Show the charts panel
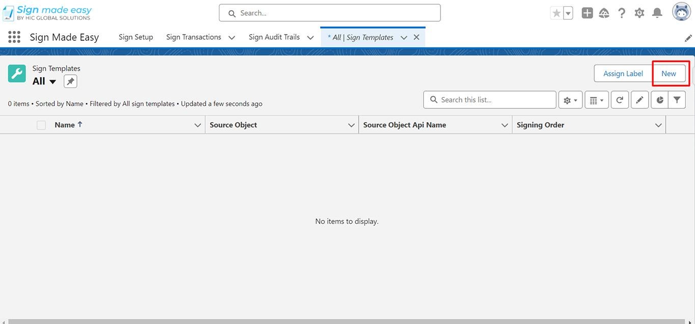This screenshot has height=324, width=695. click(659, 100)
